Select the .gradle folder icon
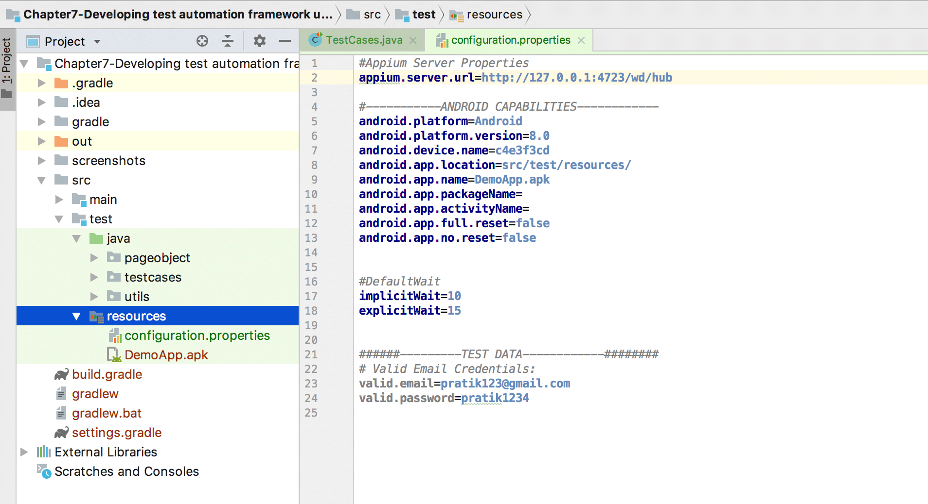The image size is (928, 504). coord(61,83)
